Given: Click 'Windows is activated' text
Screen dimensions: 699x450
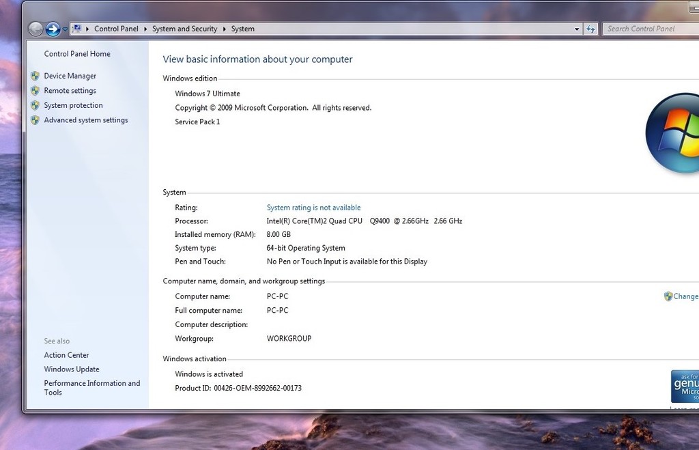Looking at the screenshot, I should tap(209, 374).
